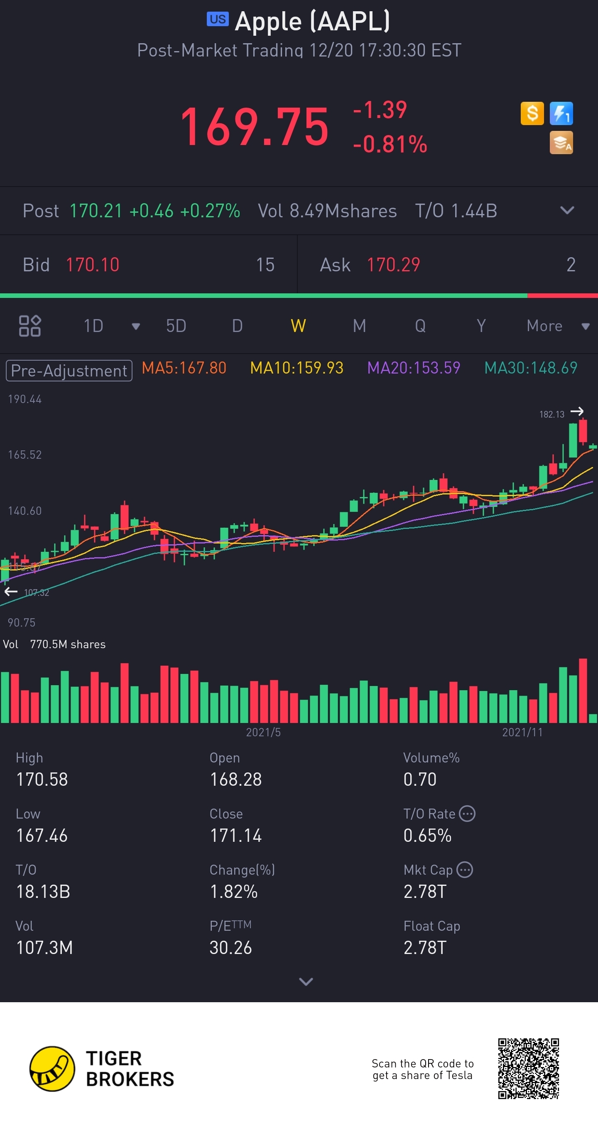
Task: Switch to the 1D chart tab
Action: point(93,326)
